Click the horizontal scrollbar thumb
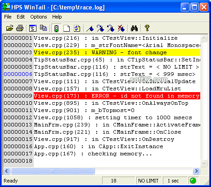This screenshot has height=187, width=211. pyautogui.click(x=53, y=171)
